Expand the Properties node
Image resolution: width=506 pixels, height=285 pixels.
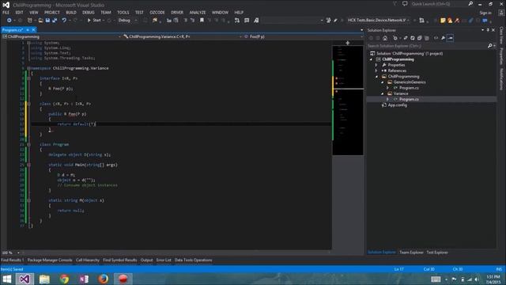coord(376,65)
